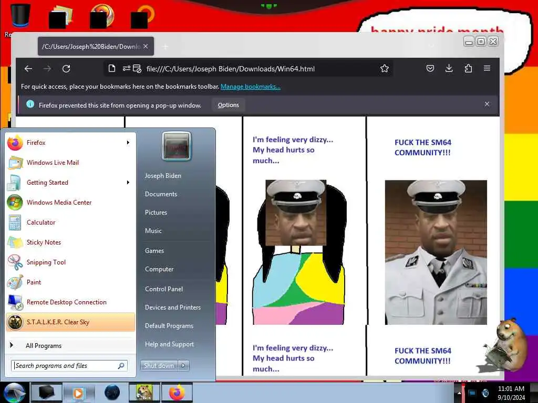The width and height of the screenshot is (538, 403).
Task: Open the Pocket save icon
Action: 430,68
